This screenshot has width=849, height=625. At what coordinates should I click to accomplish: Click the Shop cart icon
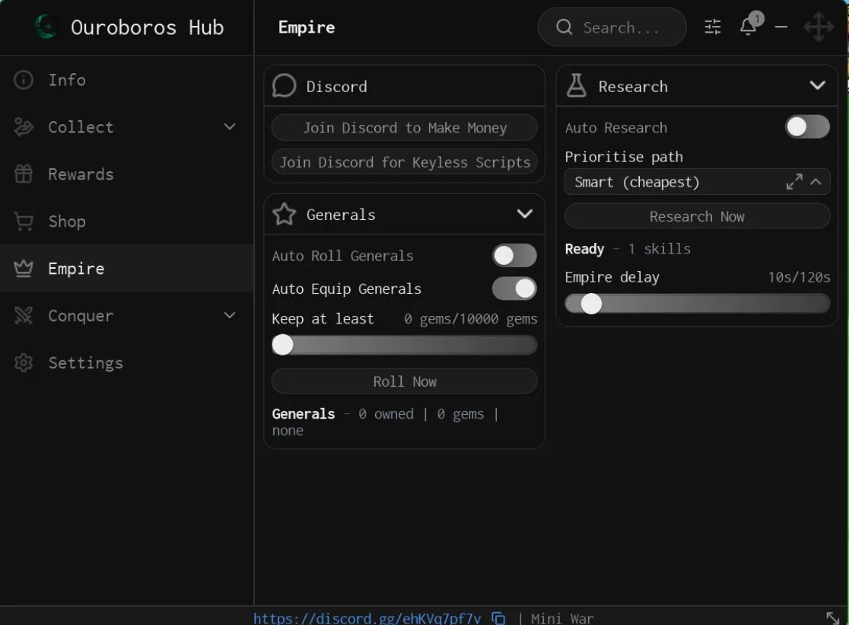[24, 221]
